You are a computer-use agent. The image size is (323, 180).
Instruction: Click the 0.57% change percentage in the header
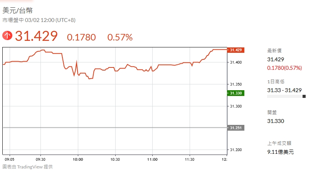(120, 37)
